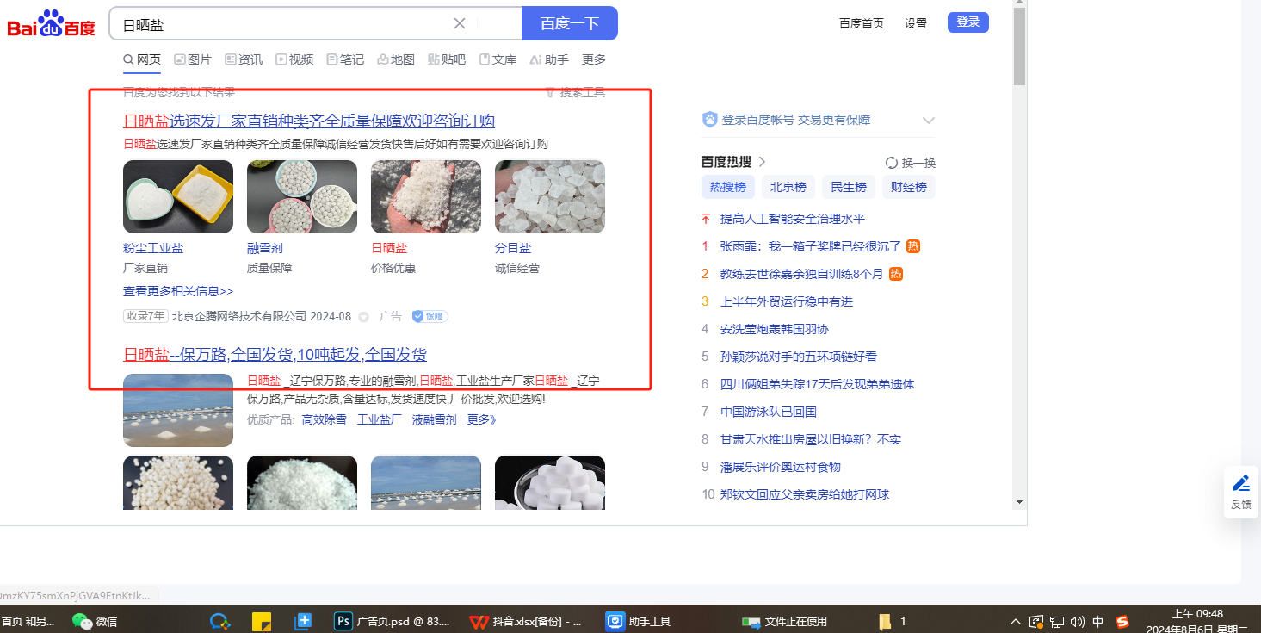Click the paw shield icon beside 登录百度帐号
Viewport: 1261px width, 633px height.
pos(710,120)
